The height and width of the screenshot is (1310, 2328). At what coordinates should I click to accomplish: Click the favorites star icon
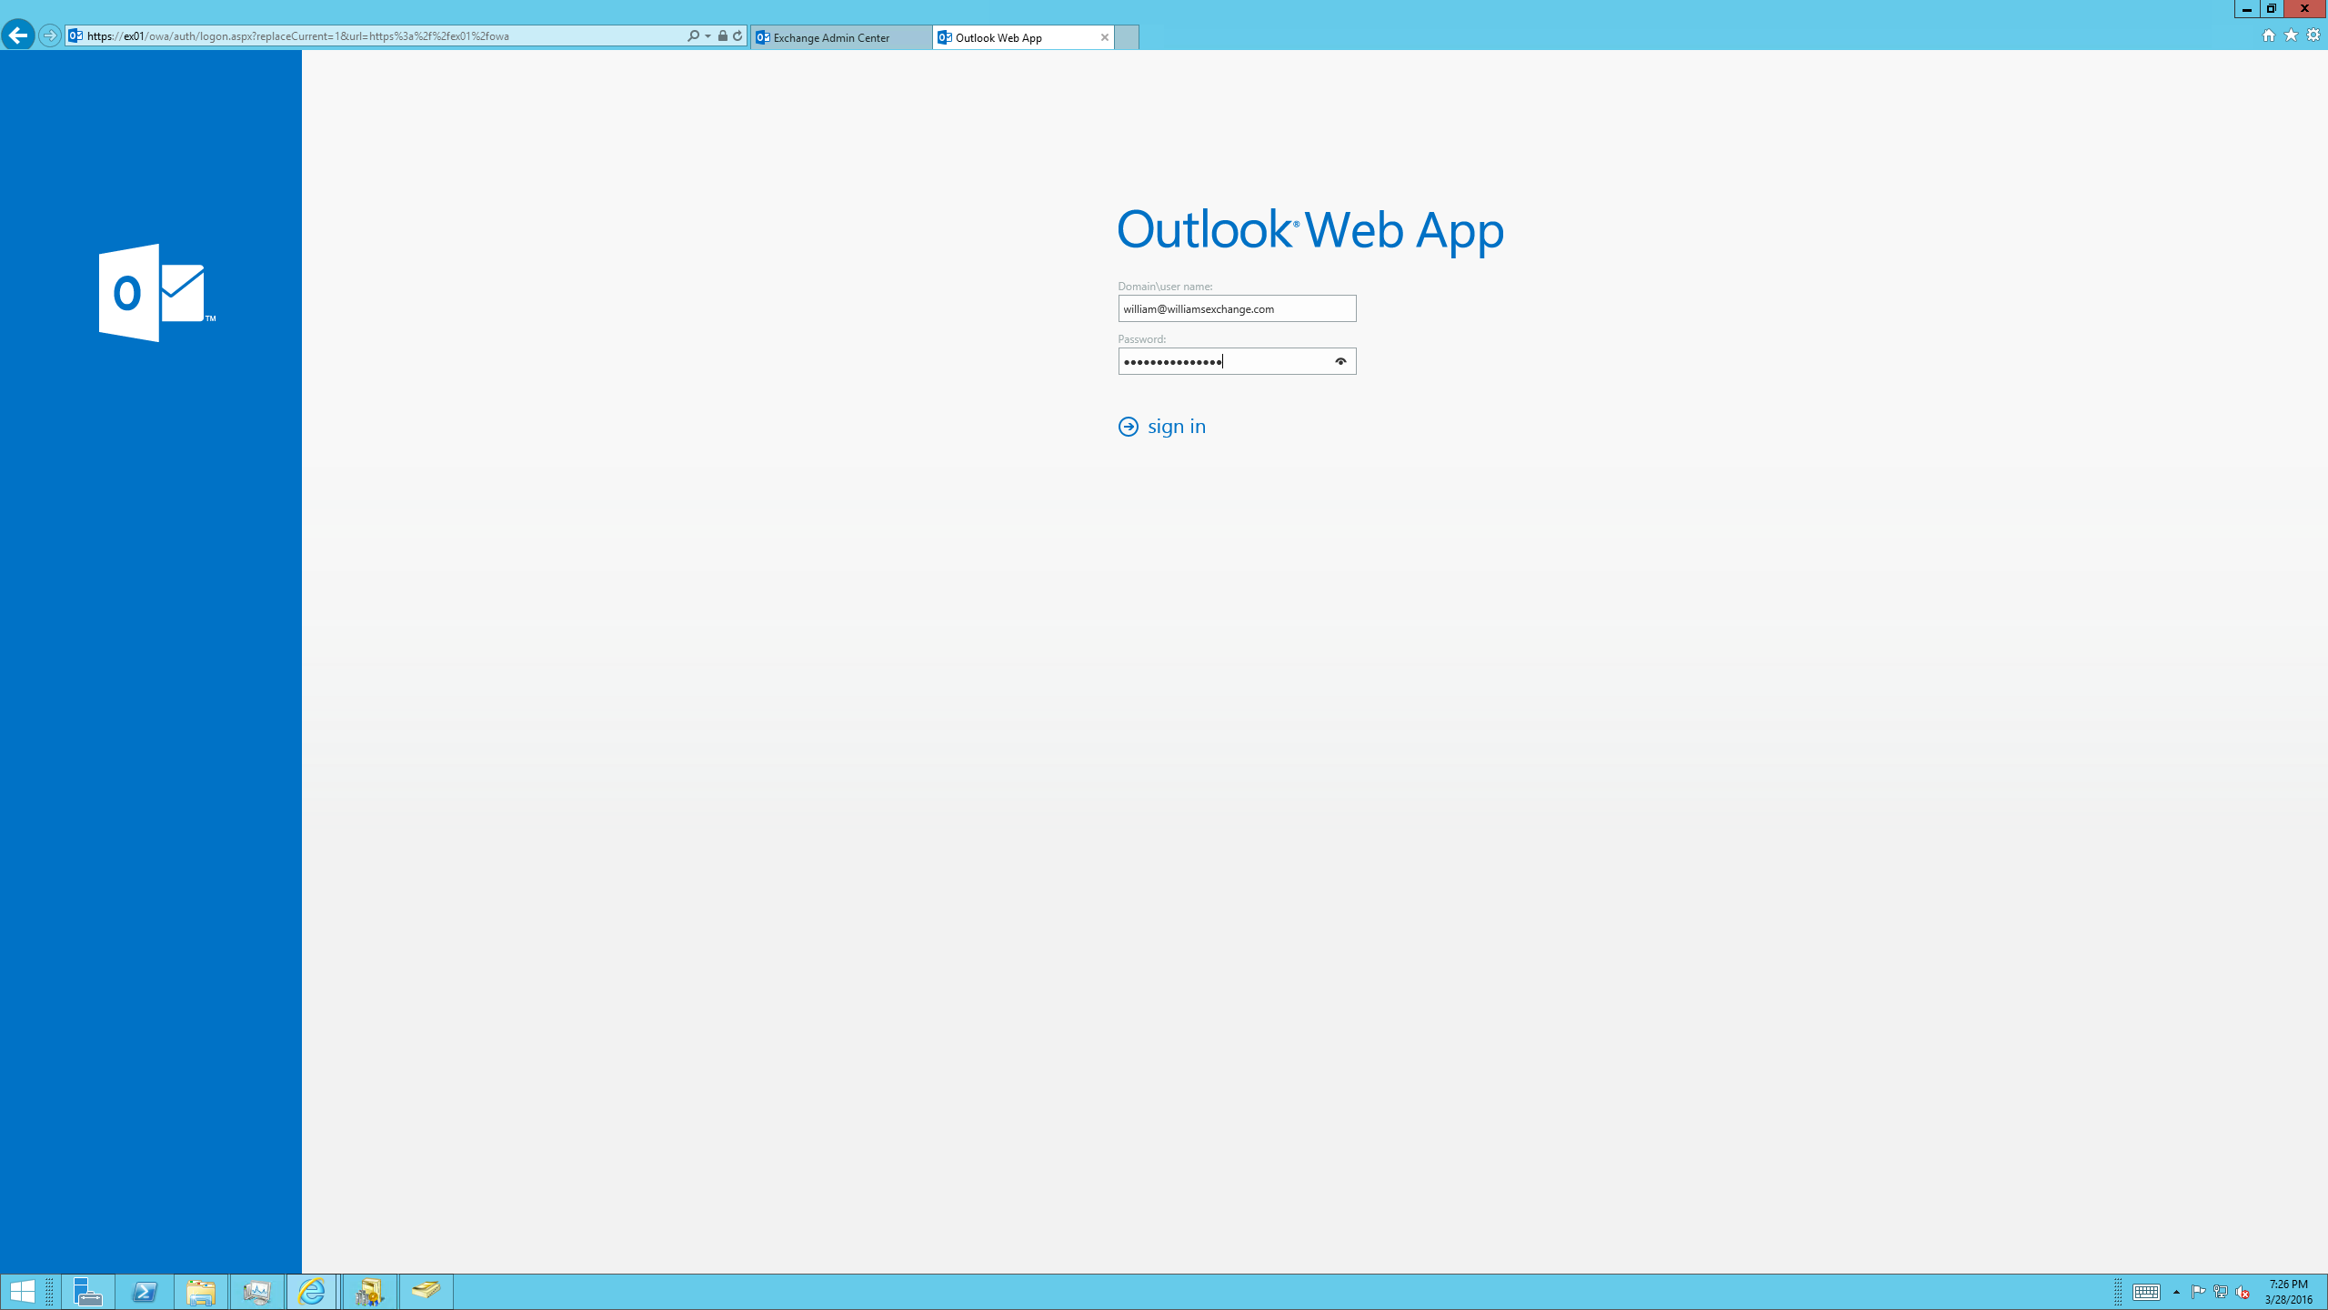click(x=2290, y=35)
